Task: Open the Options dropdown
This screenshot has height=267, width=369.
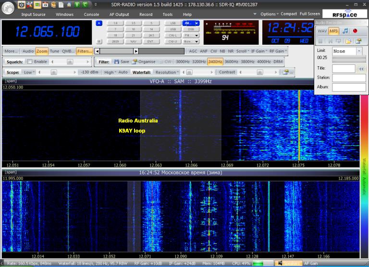Action: 269,14
